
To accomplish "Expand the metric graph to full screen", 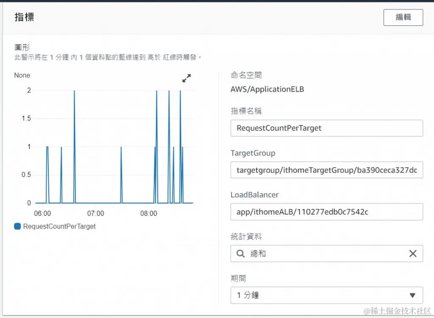I will 186,78.
